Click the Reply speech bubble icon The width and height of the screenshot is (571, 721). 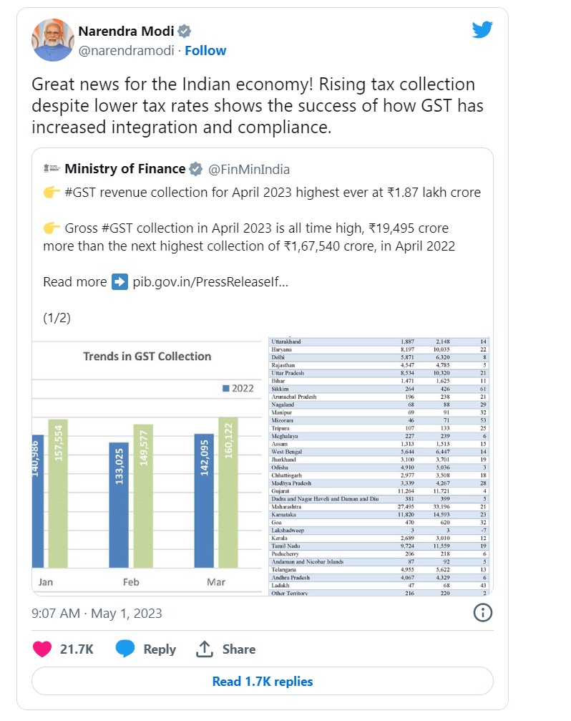(126, 649)
